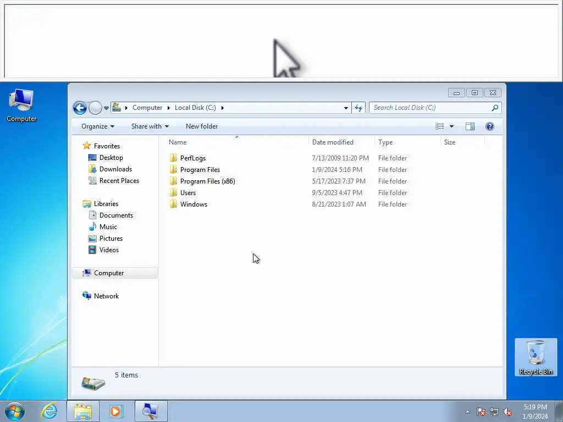563x422 pixels.
Task: Open the Share with menu
Action: point(150,126)
